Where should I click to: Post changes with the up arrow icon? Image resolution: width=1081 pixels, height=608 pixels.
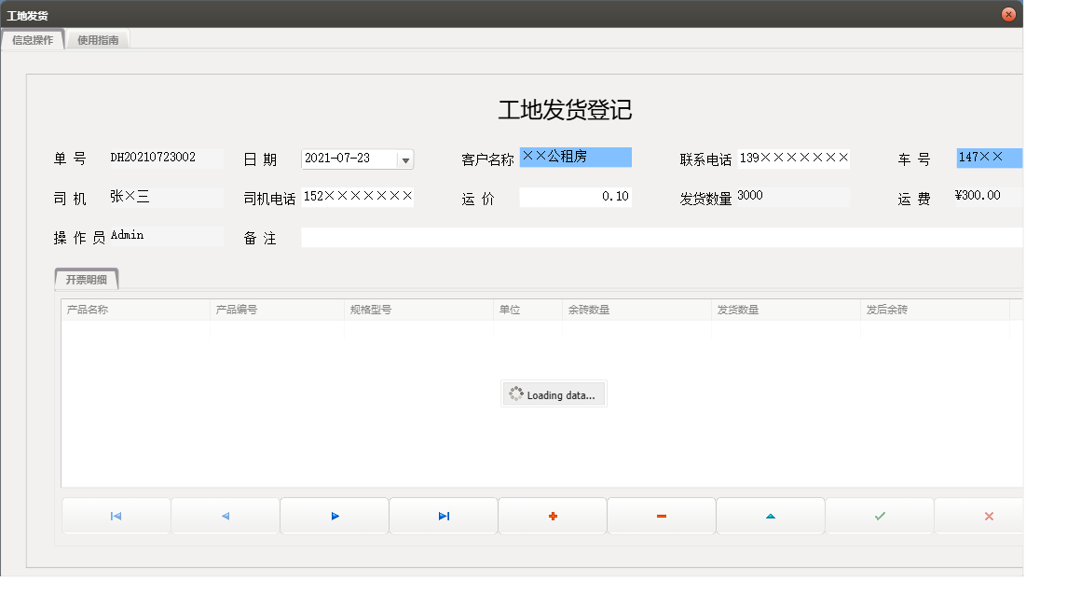tap(770, 516)
